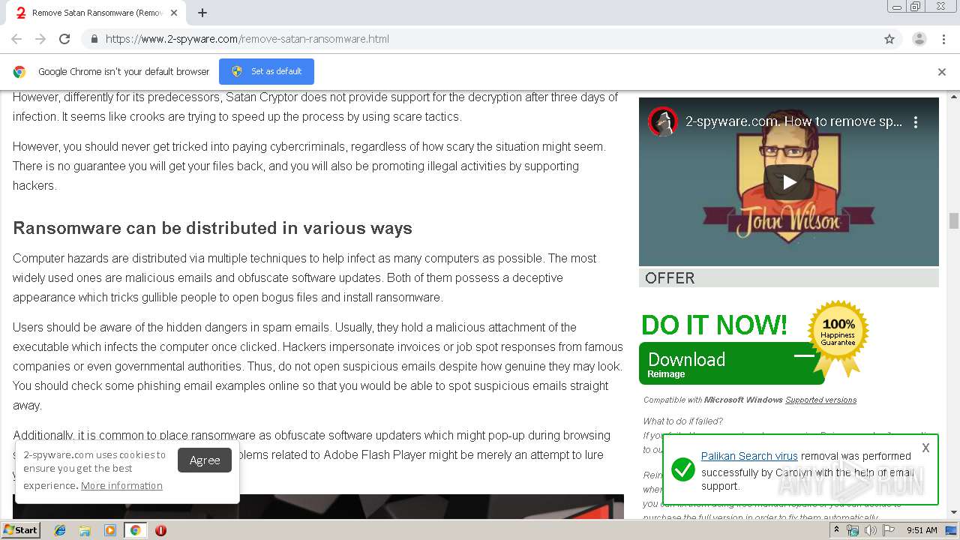
Task: Close the removal success notification
Action: point(925,448)
